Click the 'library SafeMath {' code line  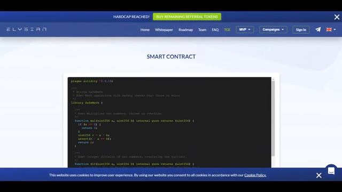click(87, 103)
